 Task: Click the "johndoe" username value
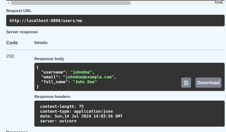pos(81,72)
